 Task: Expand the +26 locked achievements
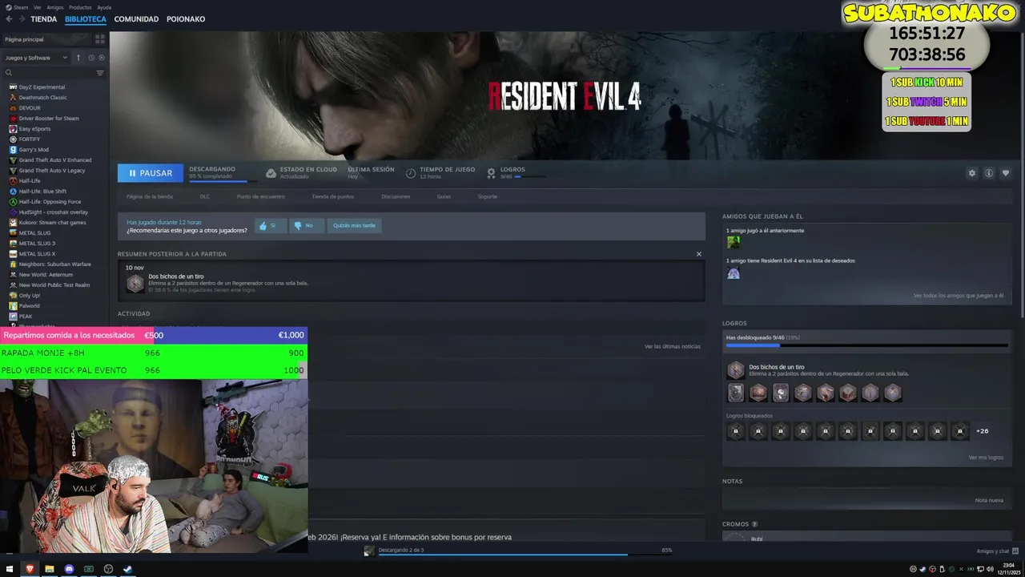tap(982, 431)
